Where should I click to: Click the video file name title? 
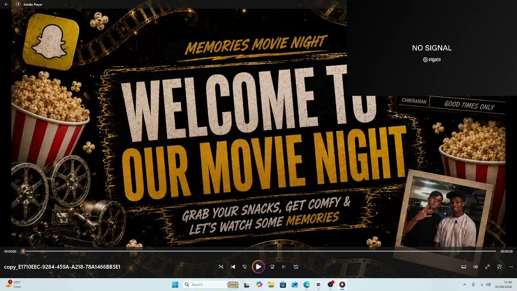pyautogui.click(x=62, y=267)
